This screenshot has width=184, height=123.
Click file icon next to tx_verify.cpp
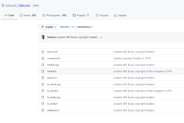click(43, 97)
